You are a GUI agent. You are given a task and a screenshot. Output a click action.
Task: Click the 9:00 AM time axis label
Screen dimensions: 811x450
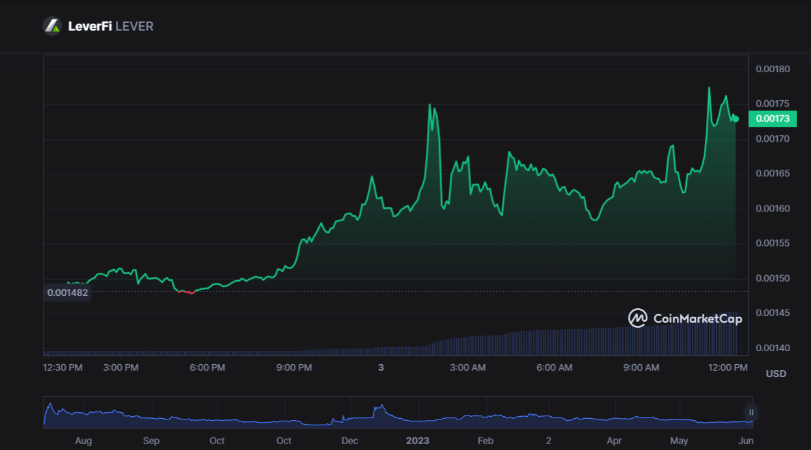[641, 367]
